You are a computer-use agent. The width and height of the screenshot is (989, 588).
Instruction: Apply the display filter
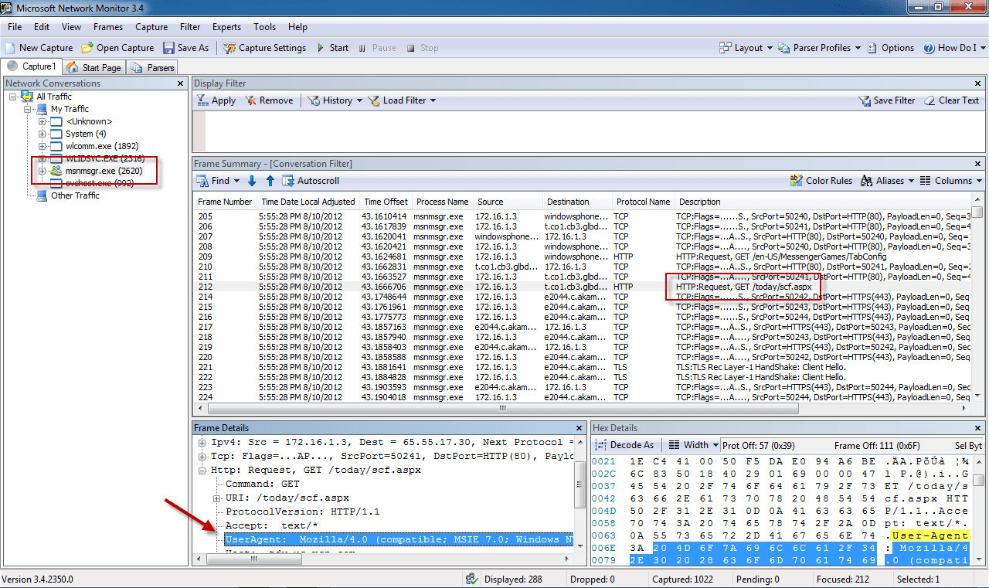216,100
